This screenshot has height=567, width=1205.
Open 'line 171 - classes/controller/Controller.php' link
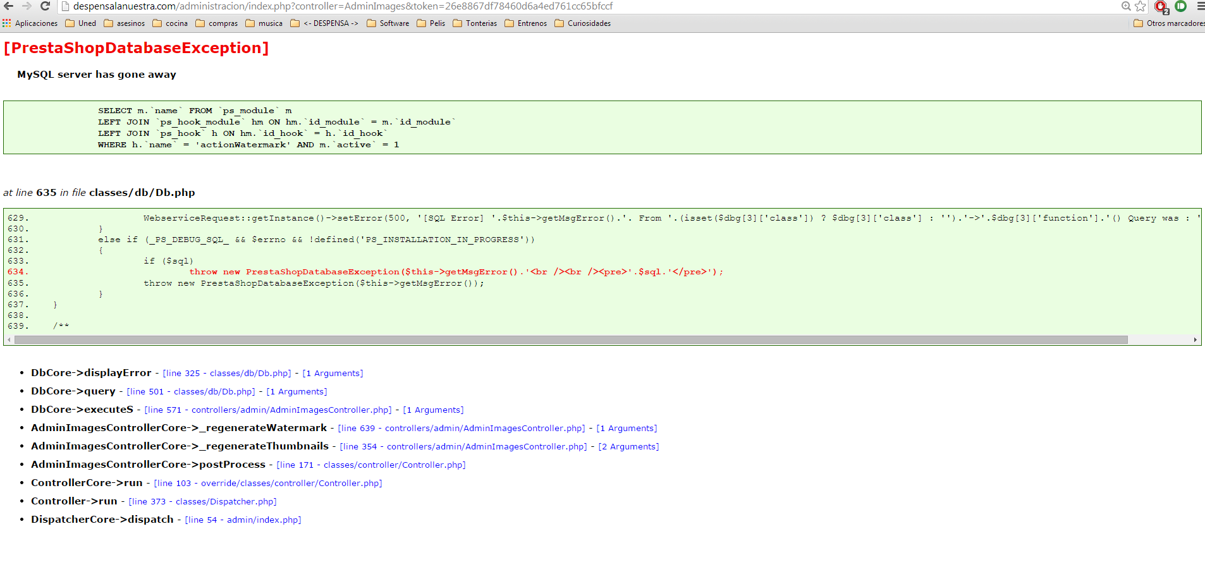click(371, 465)
